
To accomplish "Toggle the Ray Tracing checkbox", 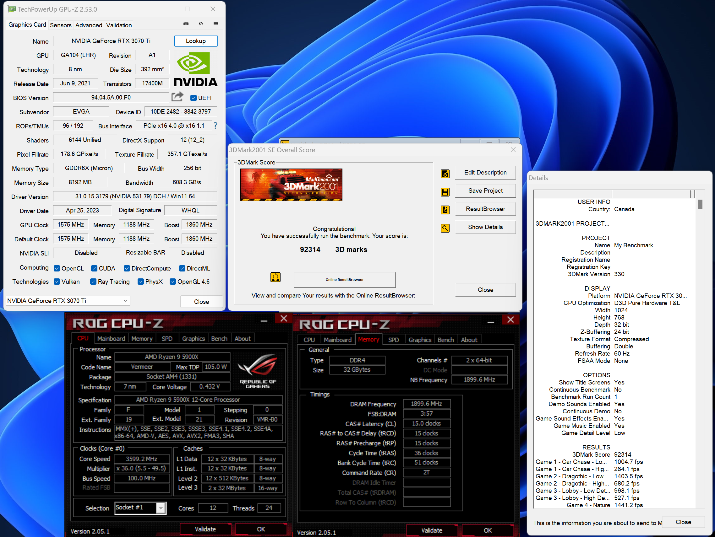I will [x=93, y=282].
